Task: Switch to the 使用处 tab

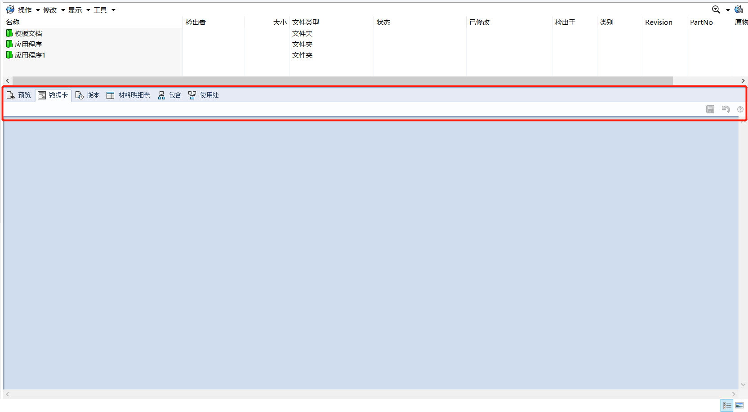Action: (204, 95)
